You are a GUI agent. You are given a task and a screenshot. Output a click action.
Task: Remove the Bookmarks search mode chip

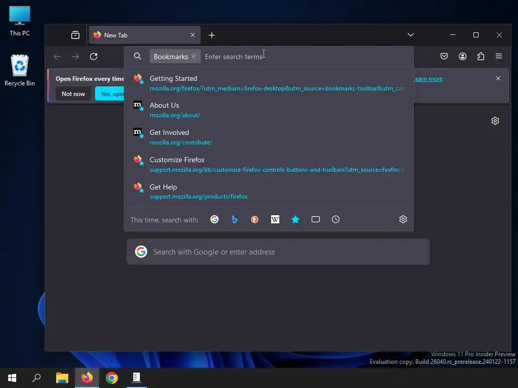click(x=194, y=57)
